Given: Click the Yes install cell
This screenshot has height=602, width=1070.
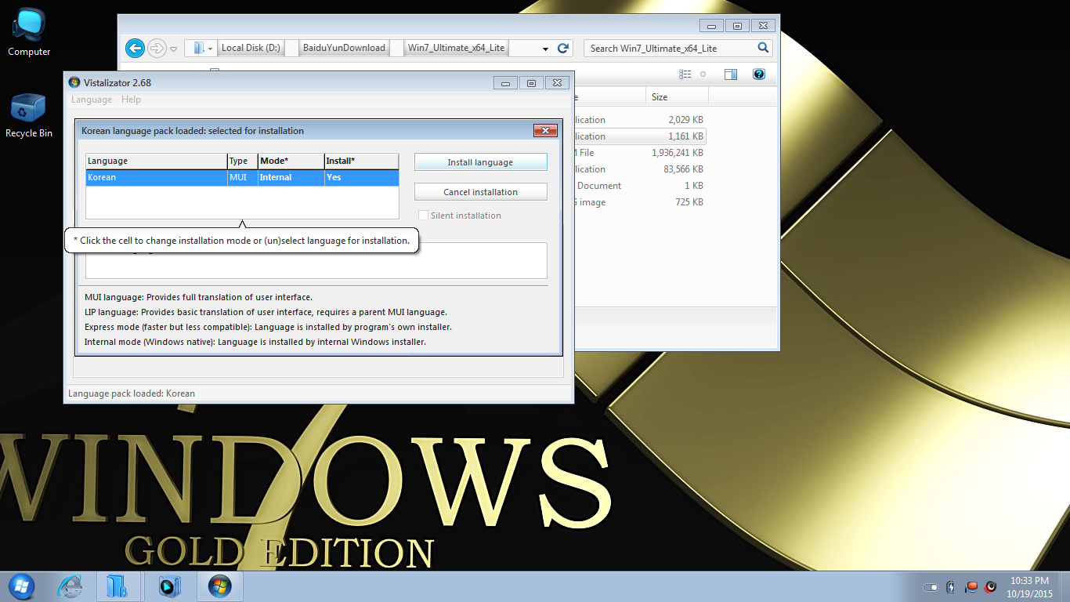Looking at the screenshot, I should point(361,178).
